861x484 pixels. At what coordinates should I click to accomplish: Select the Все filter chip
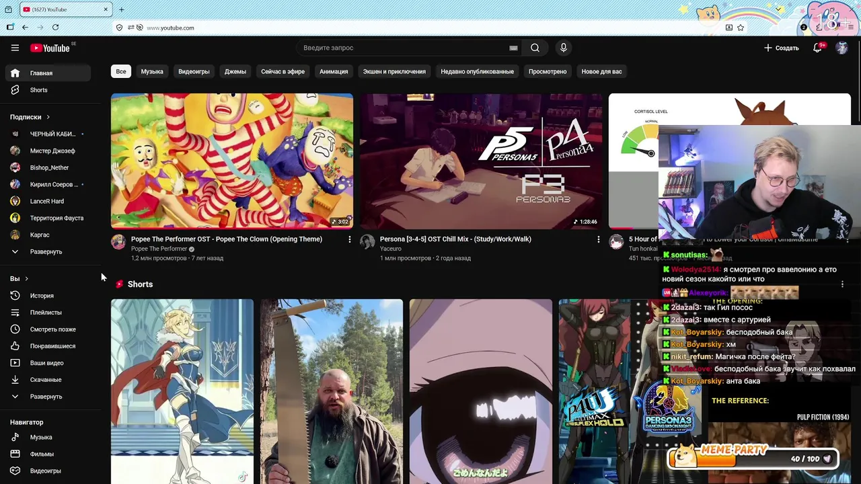tap(121, 71)
